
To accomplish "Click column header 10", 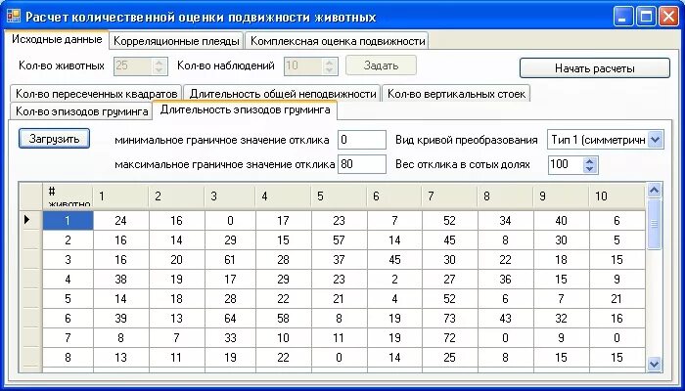I will click(x=617, y=196).
